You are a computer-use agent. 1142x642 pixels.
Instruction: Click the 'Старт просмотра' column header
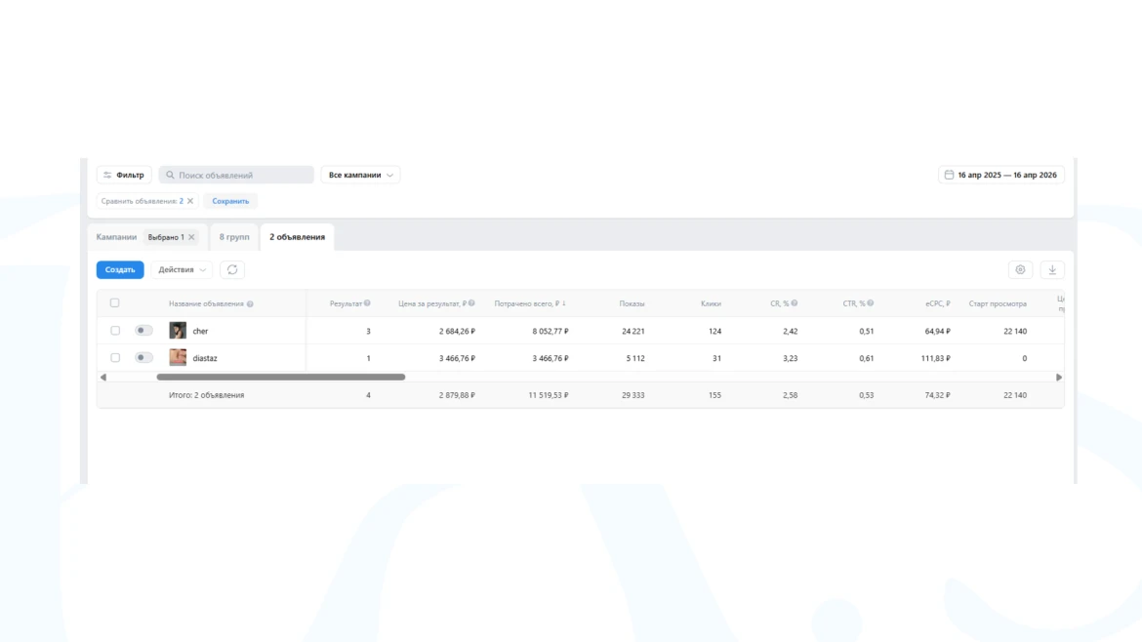tap(998, 303)
